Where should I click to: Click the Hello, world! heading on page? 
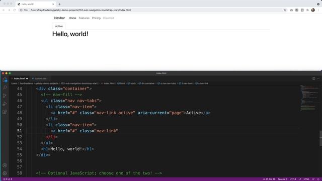pyautogui.click(x=70, y=34)
